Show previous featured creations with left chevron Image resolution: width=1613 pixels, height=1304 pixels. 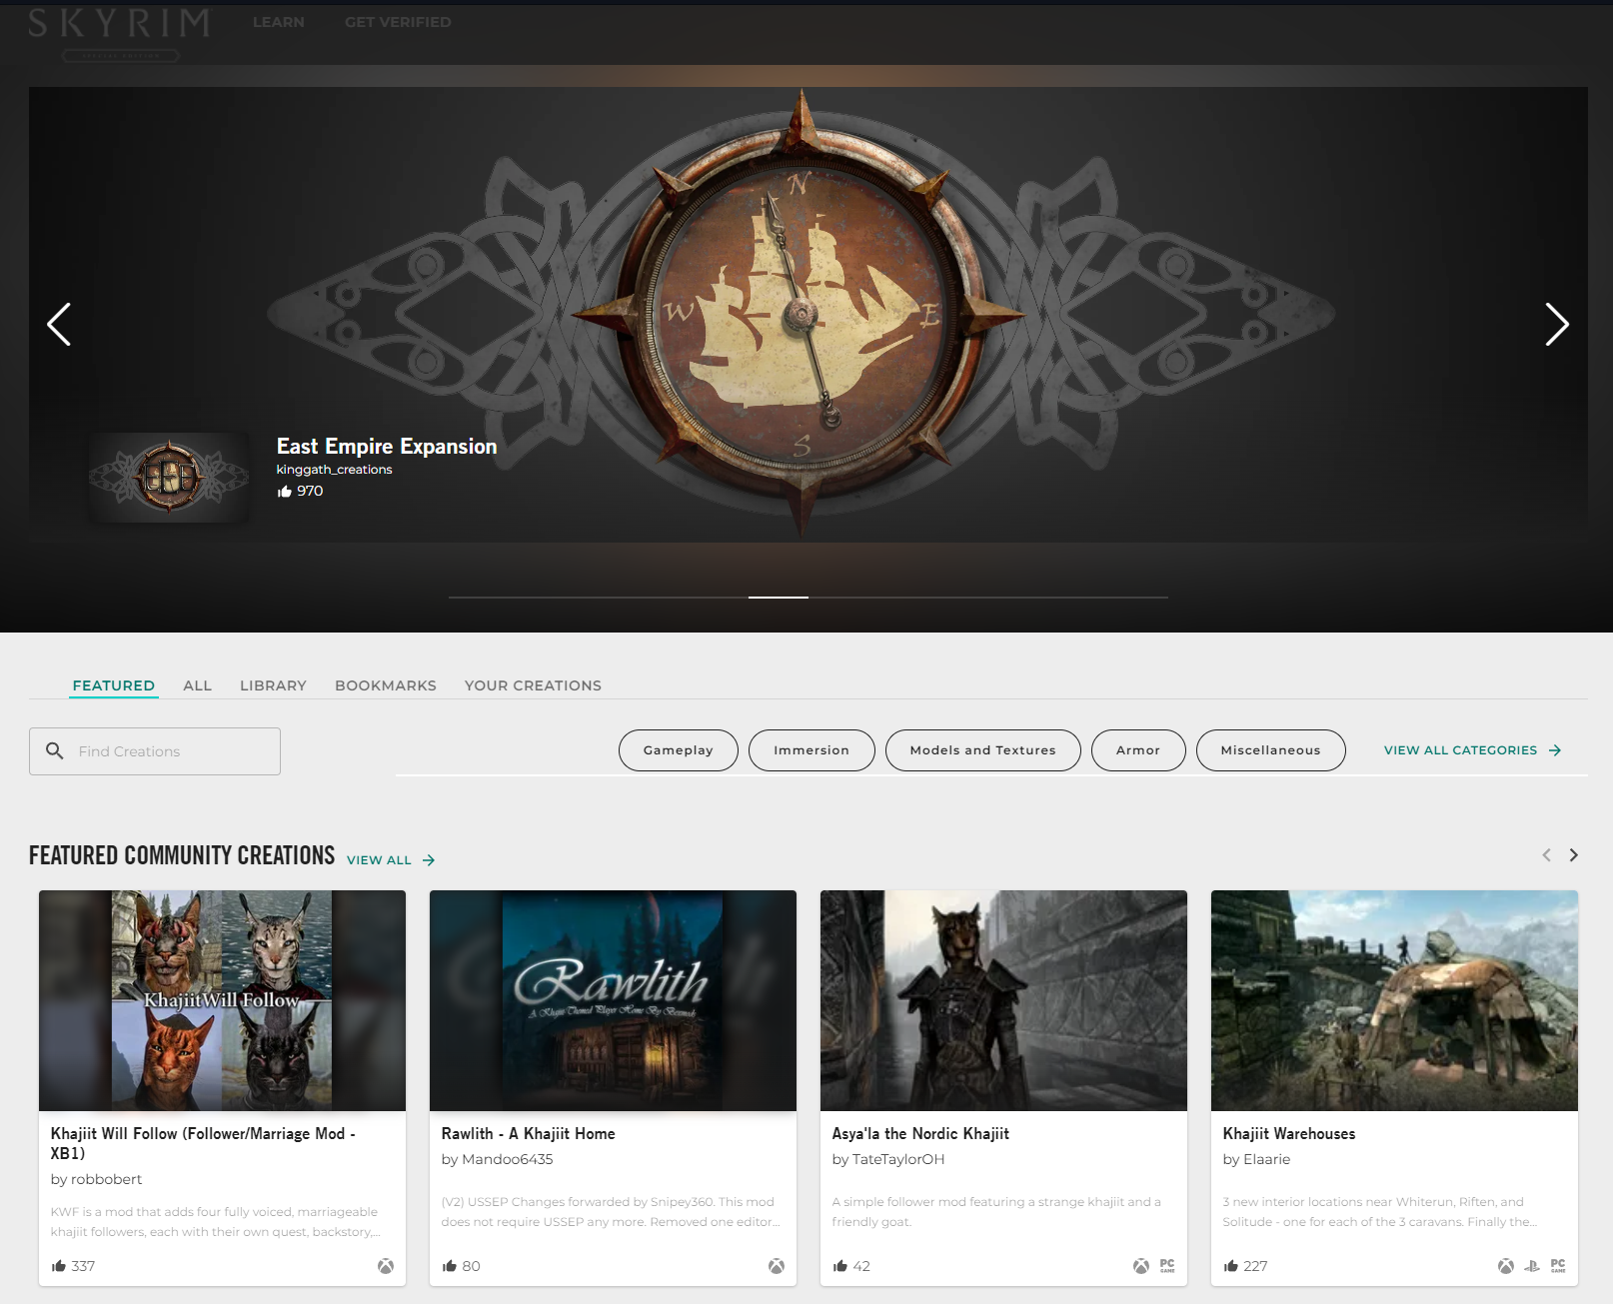1546,855
